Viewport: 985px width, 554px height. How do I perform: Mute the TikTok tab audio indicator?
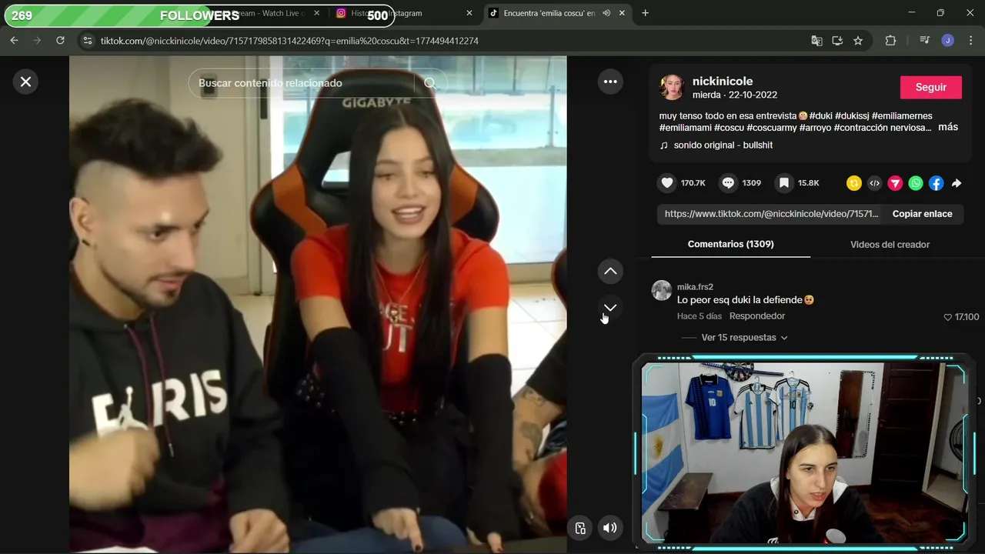click(606, 13)
